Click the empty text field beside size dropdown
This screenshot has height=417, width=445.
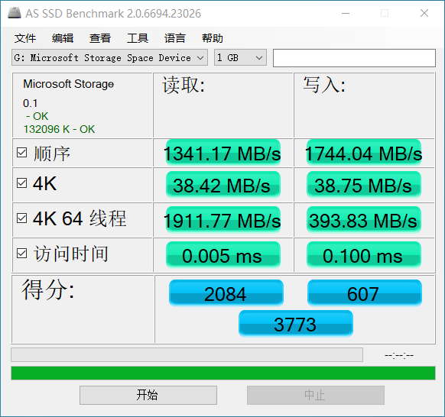point(354,58)
